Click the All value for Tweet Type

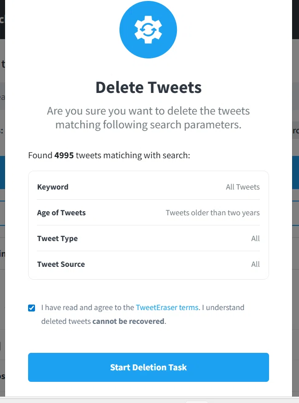click(x=255, y=238)
